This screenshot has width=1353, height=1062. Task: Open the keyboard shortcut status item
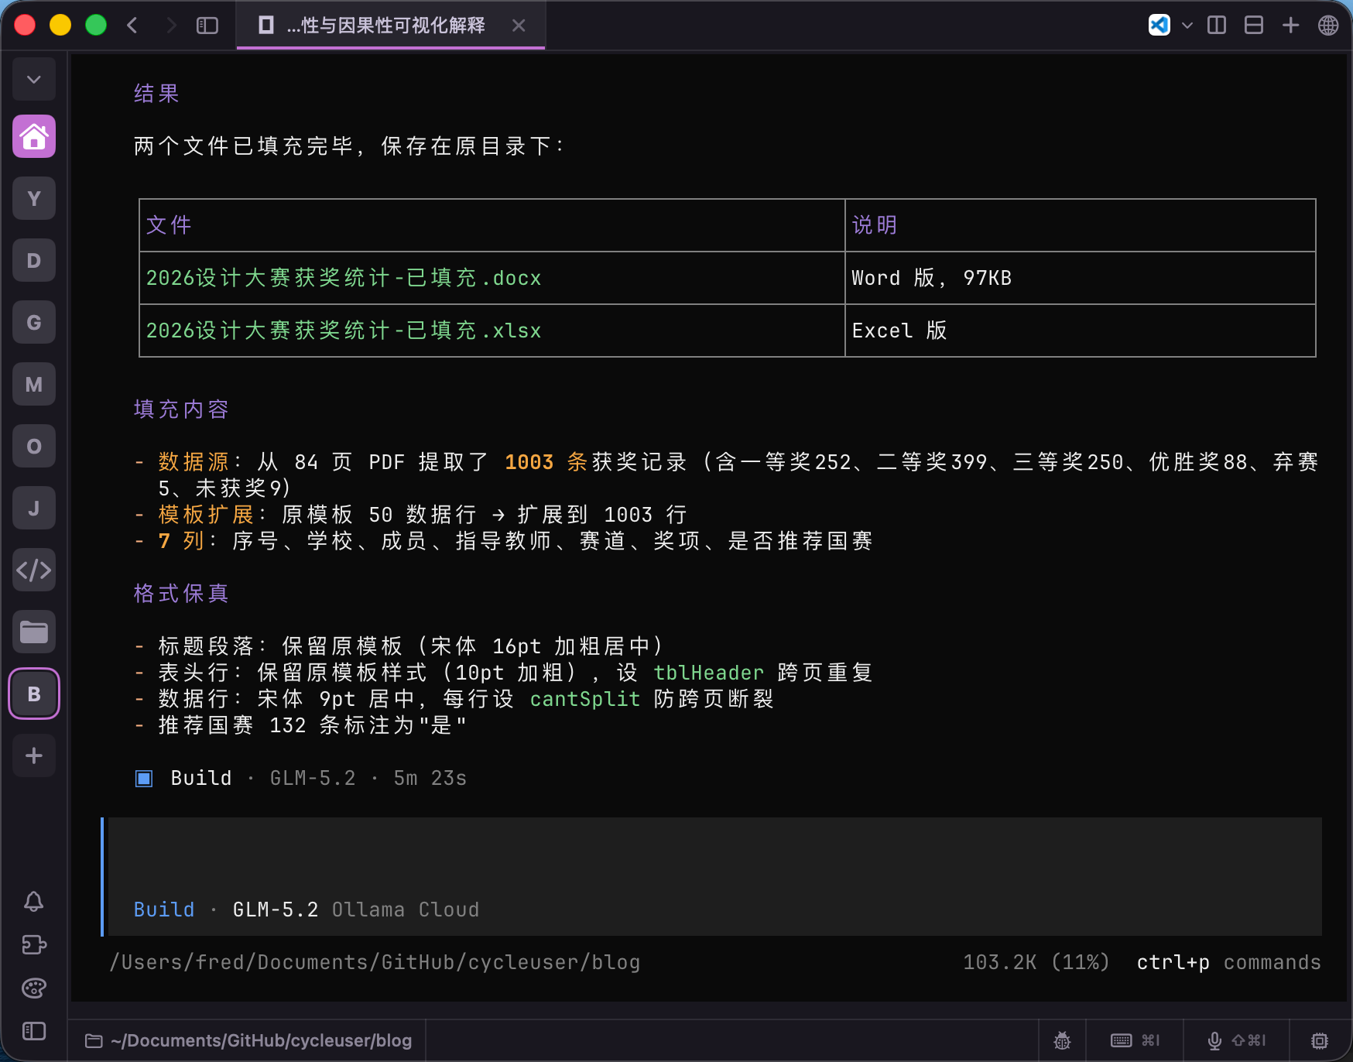(x=1135, y=1040)
